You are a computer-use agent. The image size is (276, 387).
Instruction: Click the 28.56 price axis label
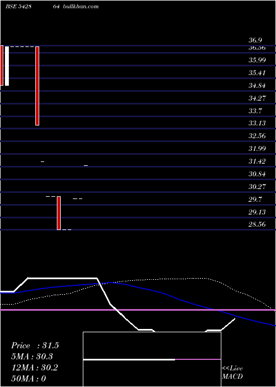click(257, 224)
